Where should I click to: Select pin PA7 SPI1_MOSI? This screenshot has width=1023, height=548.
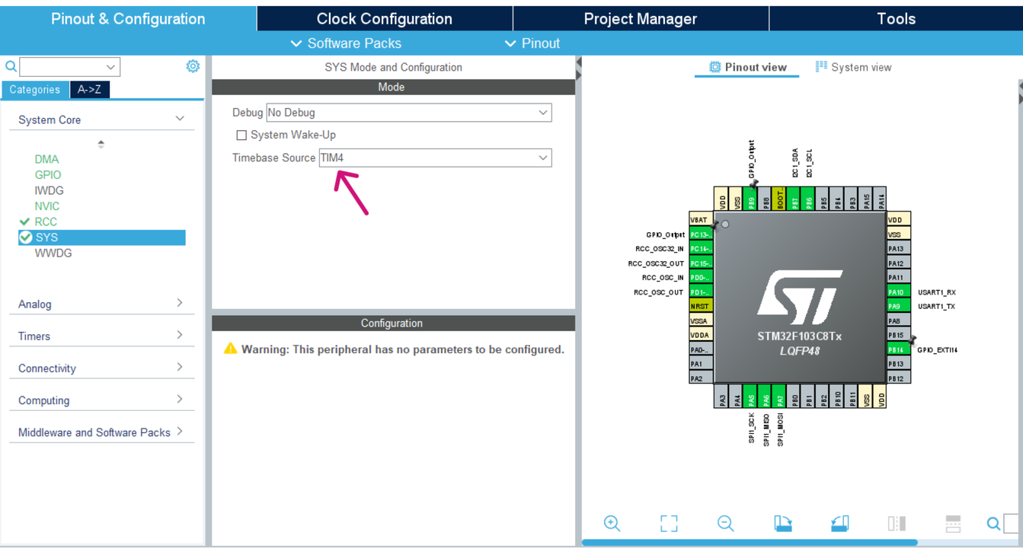tap(780, 397)
